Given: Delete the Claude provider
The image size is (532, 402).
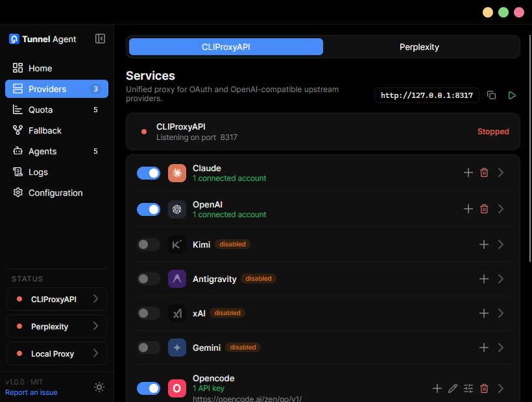Looking at the screenshot, I should (x=484, y=172).
